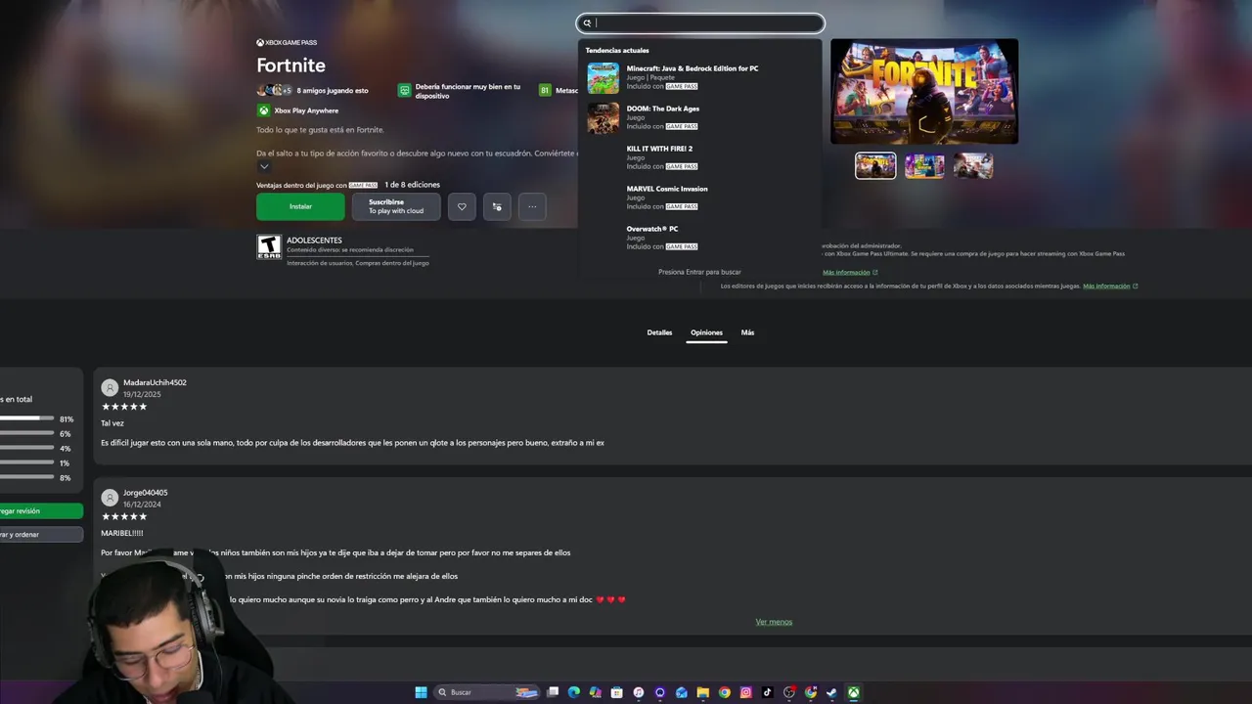Click the green Instalar button
This screenshot has height=704, width=1252.
click(x=300, y=206)
